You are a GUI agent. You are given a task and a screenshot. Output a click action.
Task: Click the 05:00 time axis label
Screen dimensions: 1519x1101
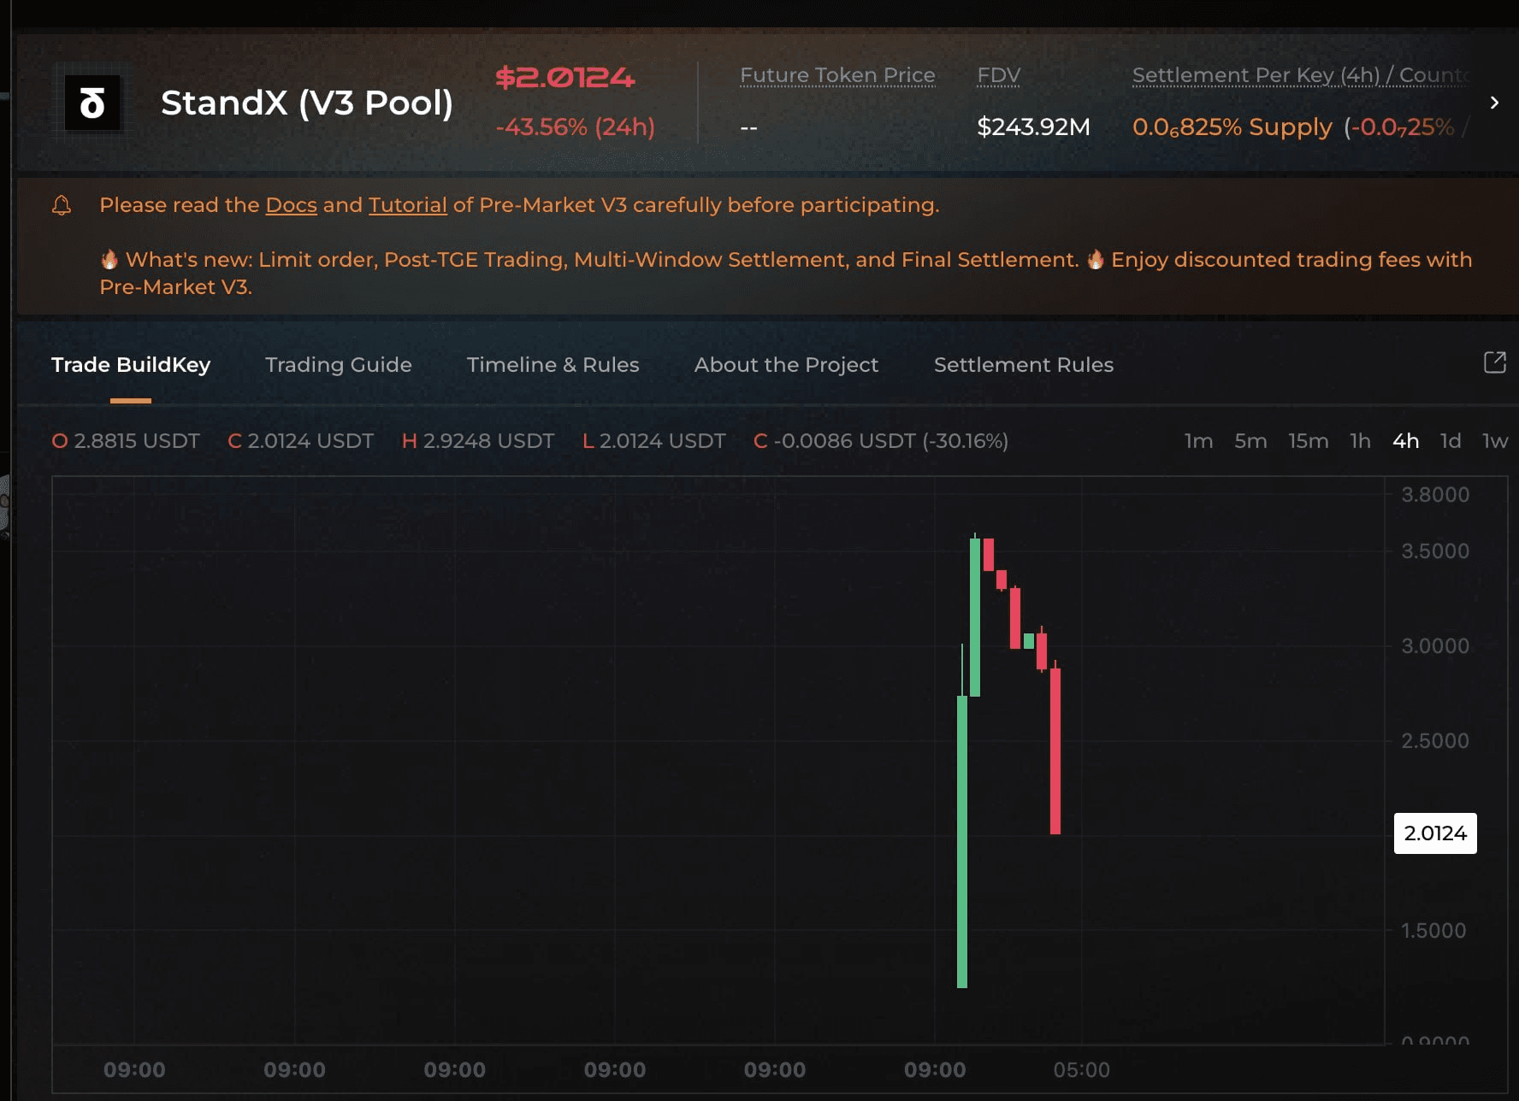pos(1081,1070)
